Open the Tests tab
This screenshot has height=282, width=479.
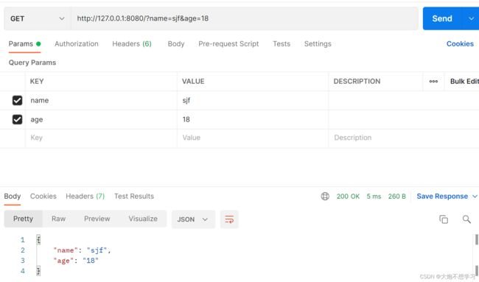(282, 44)
